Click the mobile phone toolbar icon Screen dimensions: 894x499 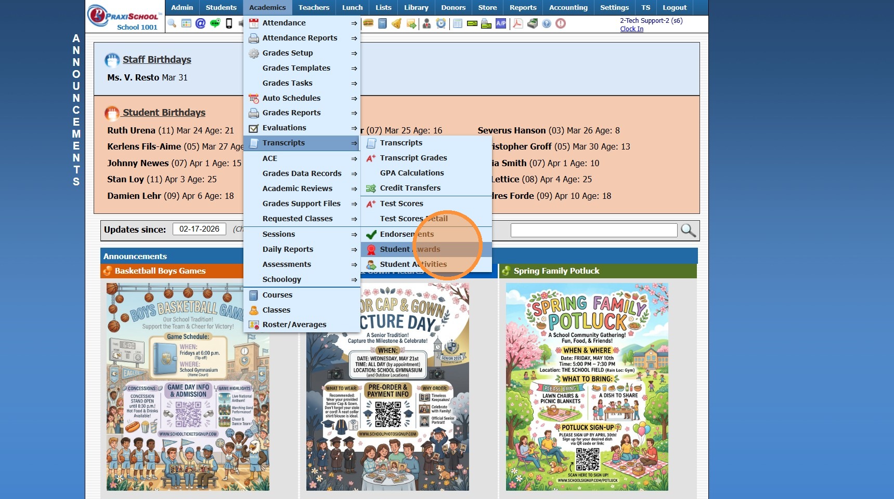click(229, 23)
